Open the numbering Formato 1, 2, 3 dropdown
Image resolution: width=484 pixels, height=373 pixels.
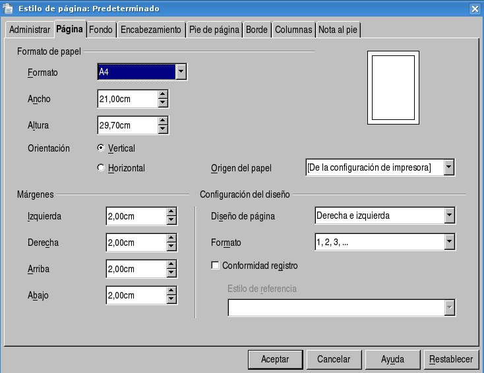click(449, 242)
